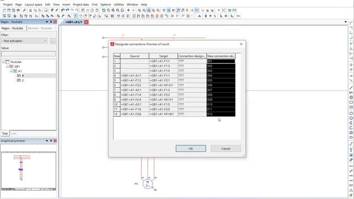Click the paste clipboard icon
354x199 pixels.
[x=40, y=11]
